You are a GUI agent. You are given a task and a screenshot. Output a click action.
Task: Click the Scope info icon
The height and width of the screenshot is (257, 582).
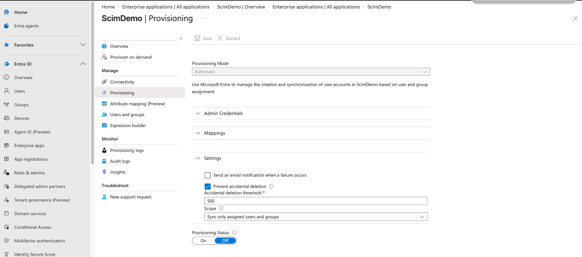221,208
